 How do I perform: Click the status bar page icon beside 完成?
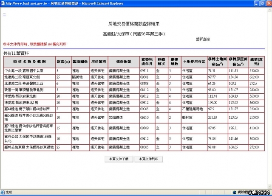(3, 192)
